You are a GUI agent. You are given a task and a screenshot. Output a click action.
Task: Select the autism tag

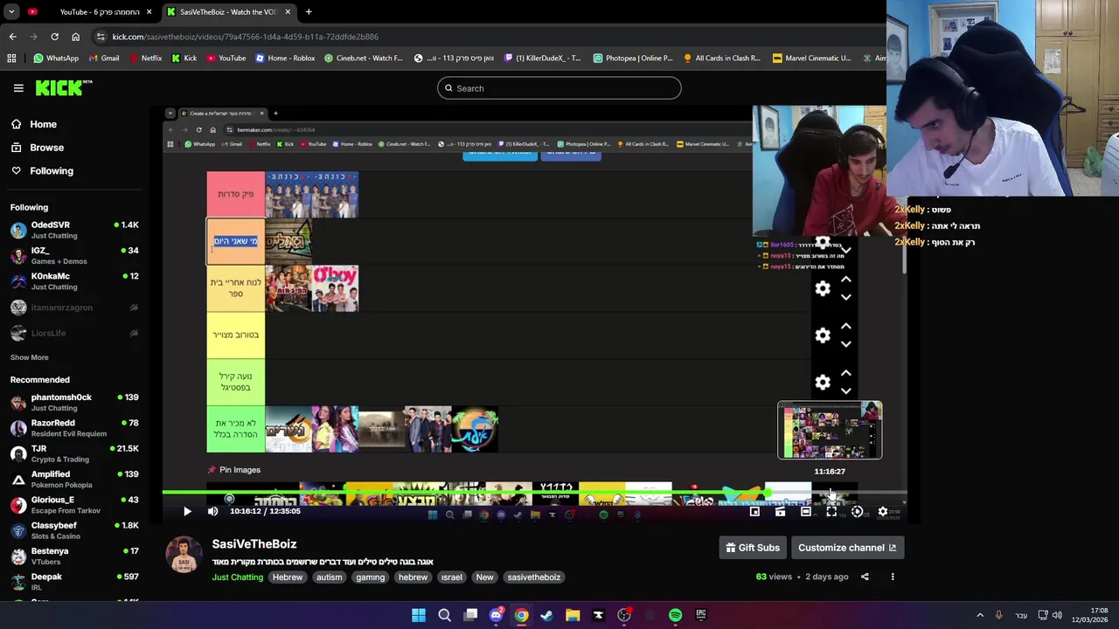click(330, 577)
